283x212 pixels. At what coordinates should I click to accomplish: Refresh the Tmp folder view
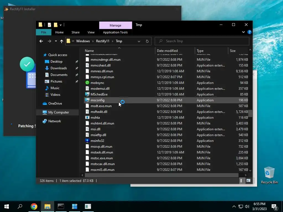coord(147,41)
